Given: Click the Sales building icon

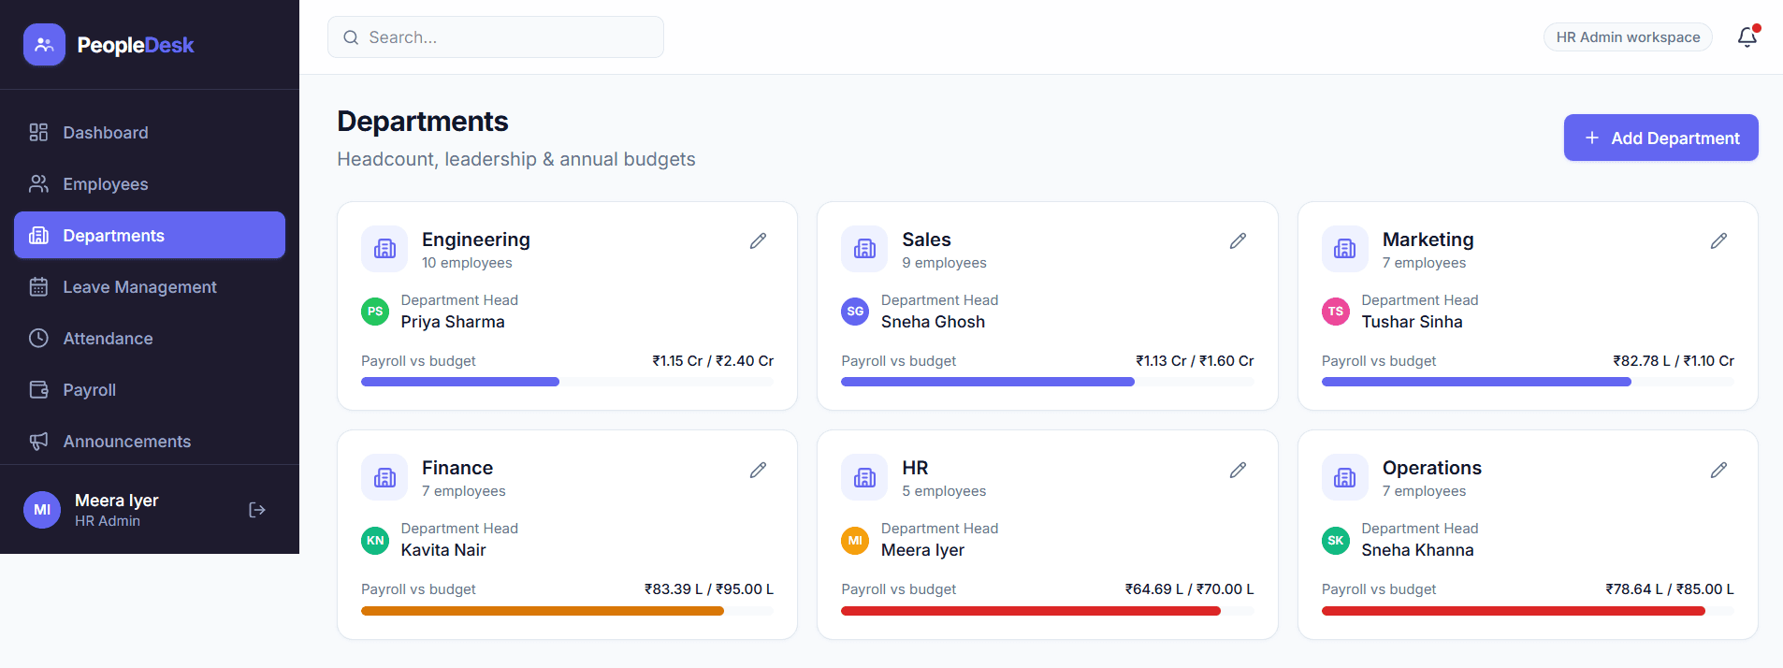Looking at the screenshot, I should pos(864,249).
